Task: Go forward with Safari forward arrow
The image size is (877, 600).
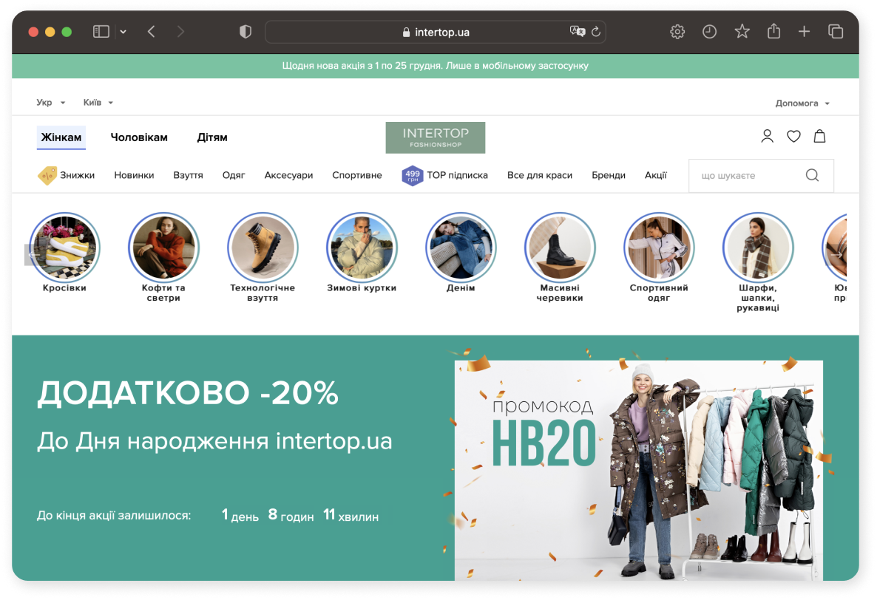Action: point(180,32)
